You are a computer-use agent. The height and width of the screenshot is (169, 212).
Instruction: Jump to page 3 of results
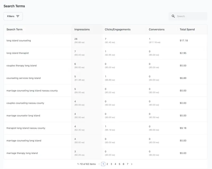[x=111, y=164]
